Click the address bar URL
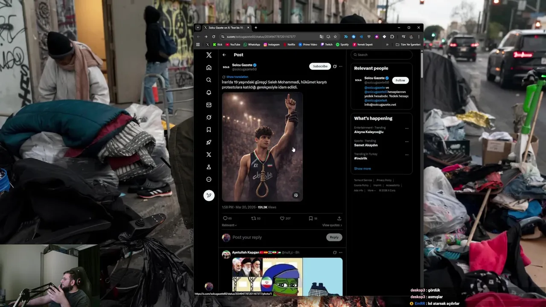This screenshot has height=307, width=546. tap(261, 37)
